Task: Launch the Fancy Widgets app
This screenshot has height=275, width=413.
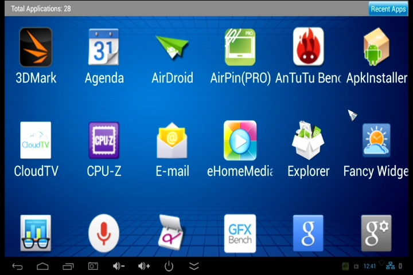Action: [x=376, y=140]
